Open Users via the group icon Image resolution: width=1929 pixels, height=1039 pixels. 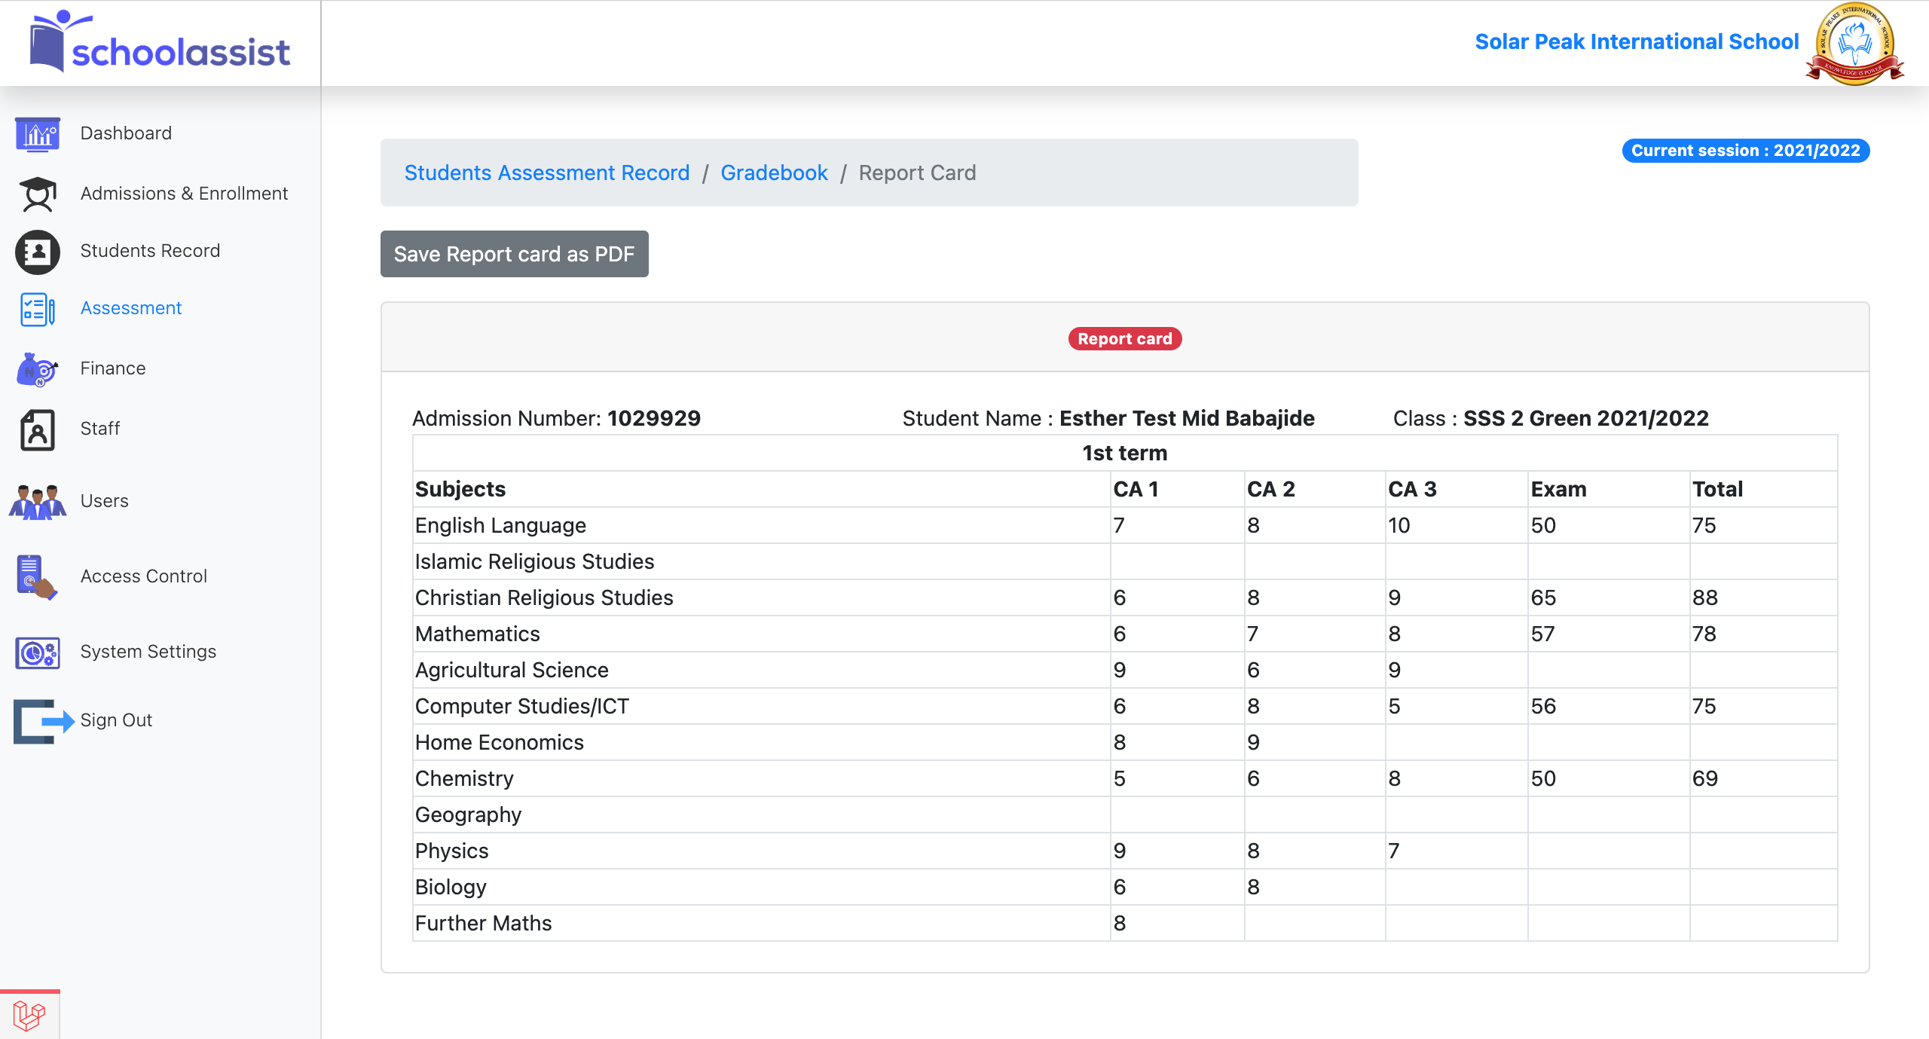[37, 502]
